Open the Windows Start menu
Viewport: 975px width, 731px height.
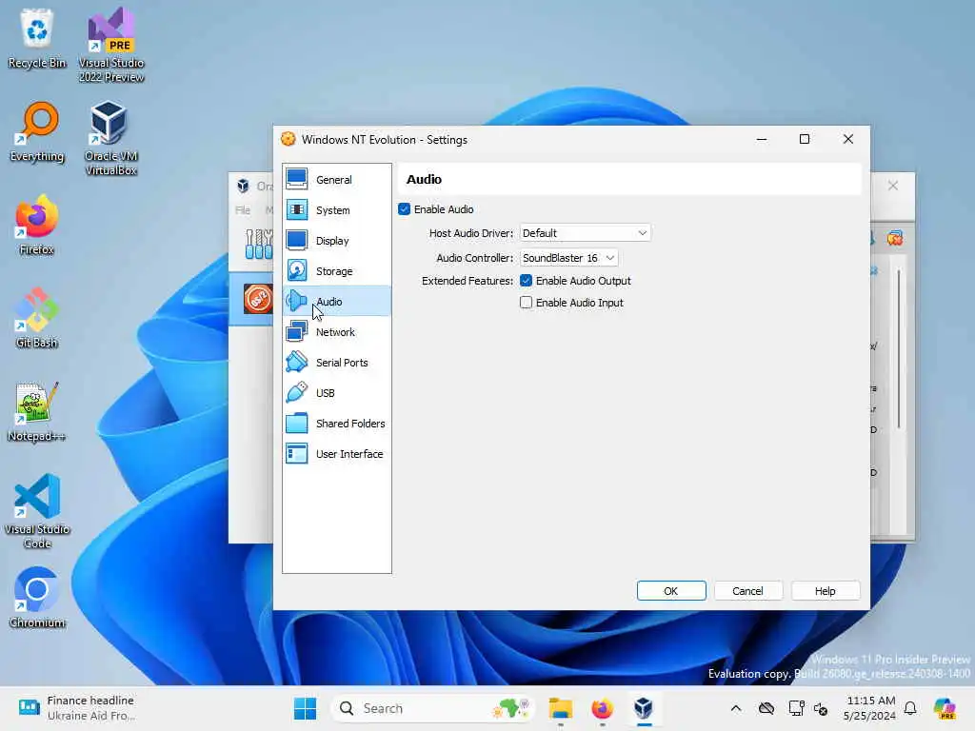[305, 708]
